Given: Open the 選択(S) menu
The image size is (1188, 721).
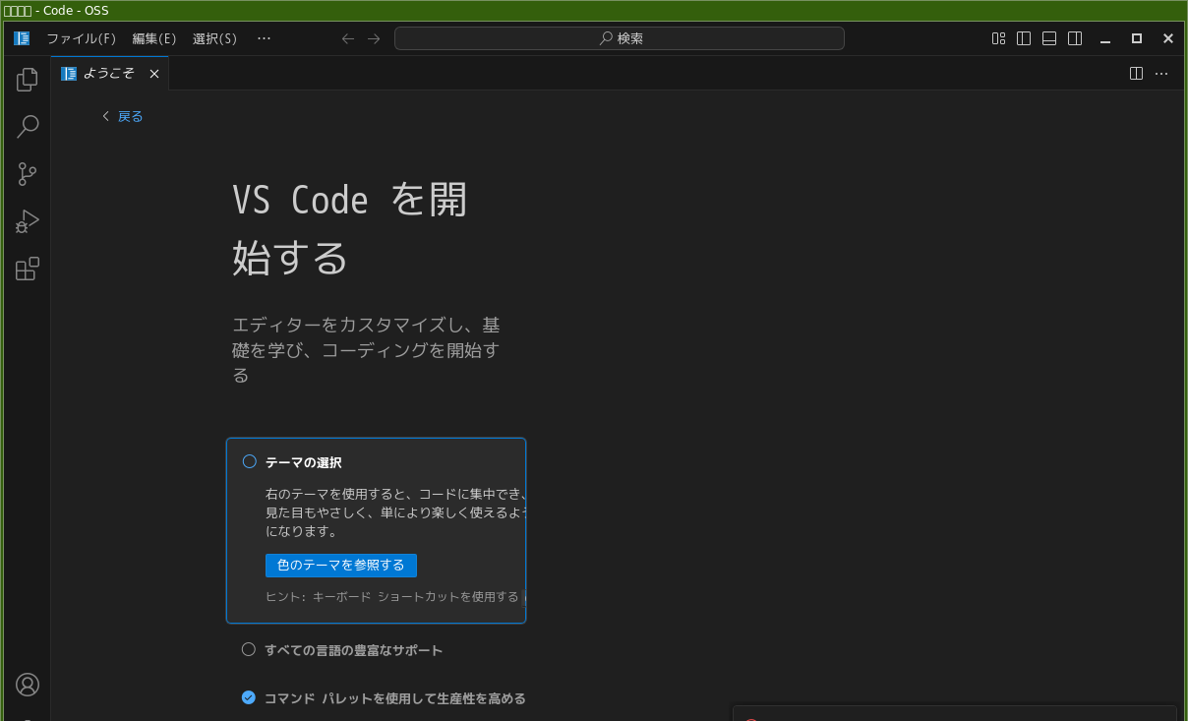Looking at the screenshot, I should click(x=214, y=38).
